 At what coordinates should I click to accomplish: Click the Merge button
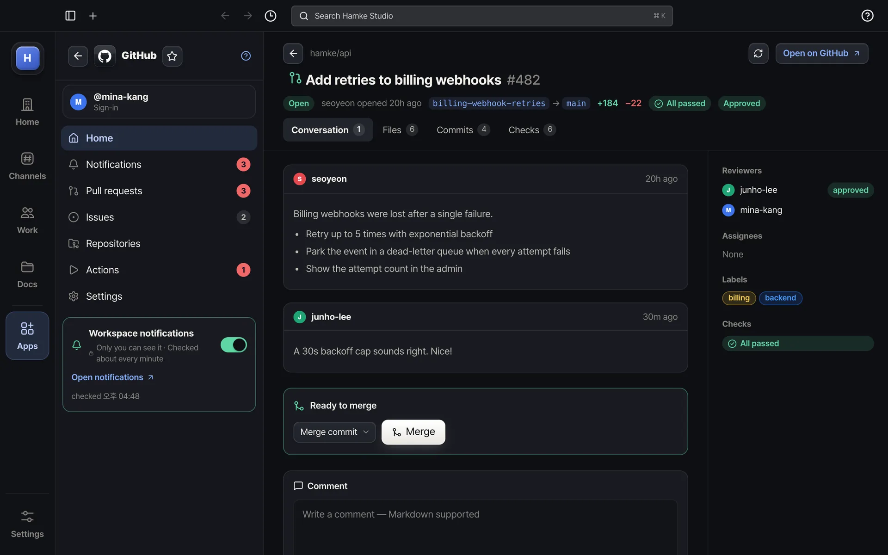coord(413,432)
